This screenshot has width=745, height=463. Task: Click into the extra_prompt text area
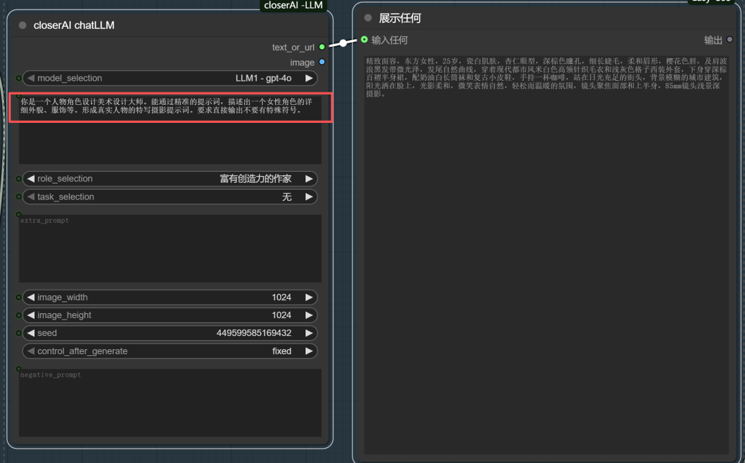(x=170, y=248)
